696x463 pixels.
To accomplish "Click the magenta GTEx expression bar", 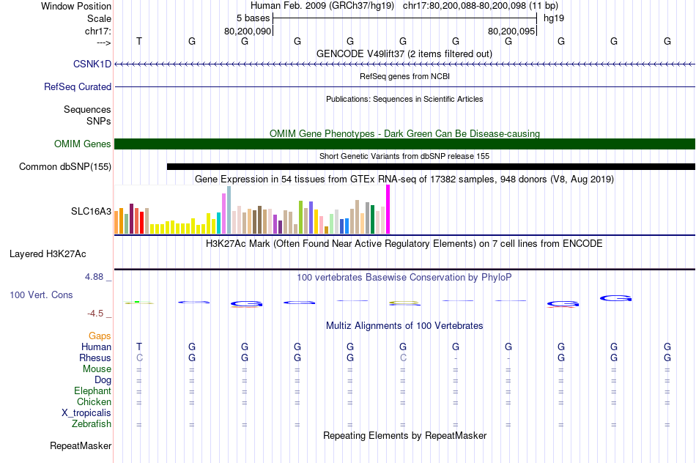I will pyautogui.click(x=388, y=210).
